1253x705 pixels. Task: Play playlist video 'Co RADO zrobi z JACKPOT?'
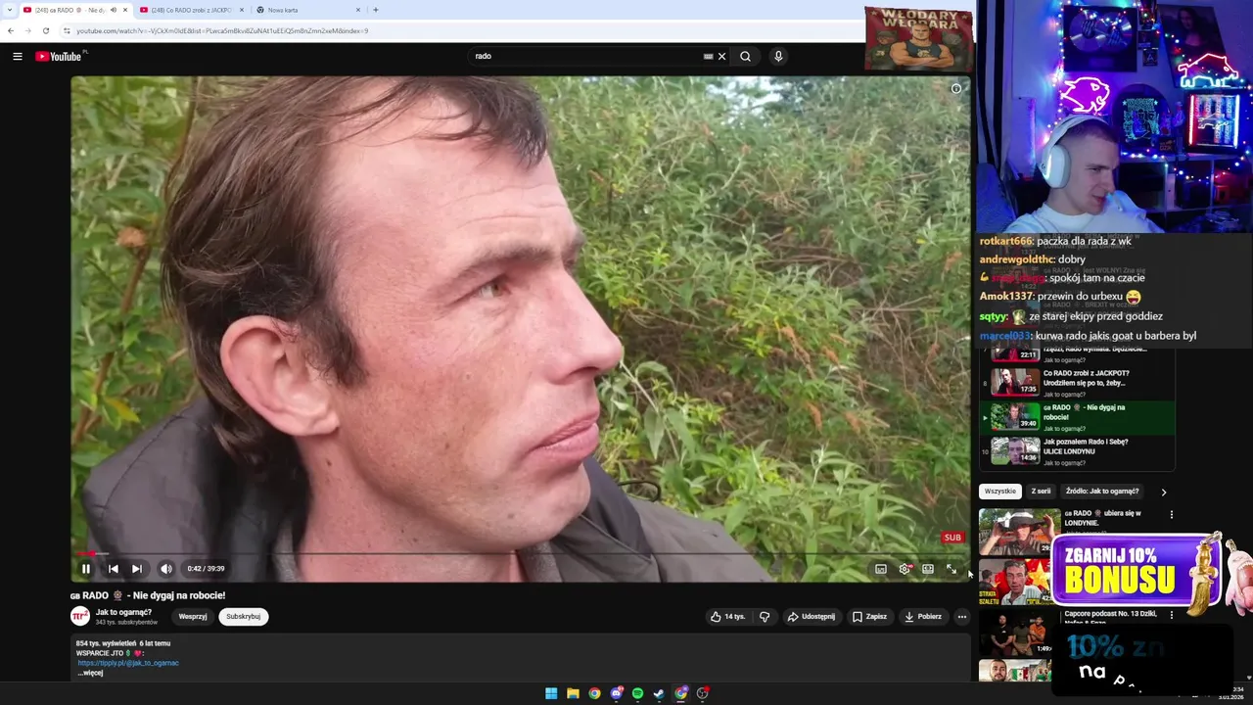(1077, 381)
